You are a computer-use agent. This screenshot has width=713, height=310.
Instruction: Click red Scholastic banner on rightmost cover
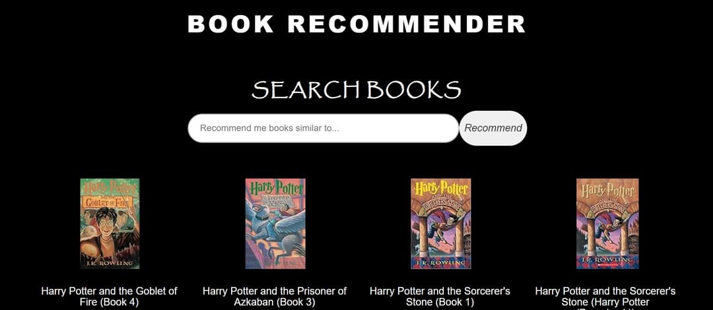(x=607, y=264)
